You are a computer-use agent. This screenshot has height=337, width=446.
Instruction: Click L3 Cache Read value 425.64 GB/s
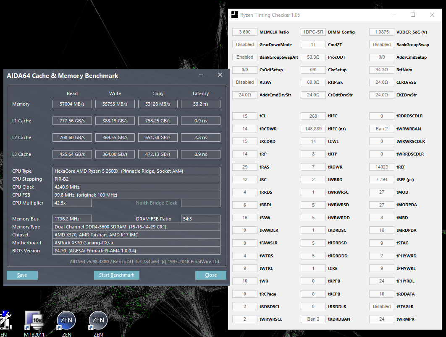pyautogui.click(x=72, y=154)
